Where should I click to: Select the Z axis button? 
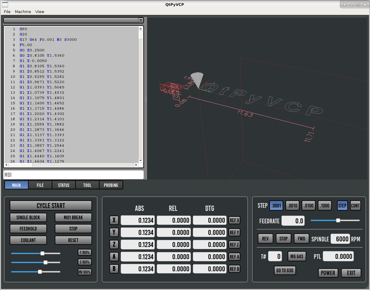(x=114, y=245)
